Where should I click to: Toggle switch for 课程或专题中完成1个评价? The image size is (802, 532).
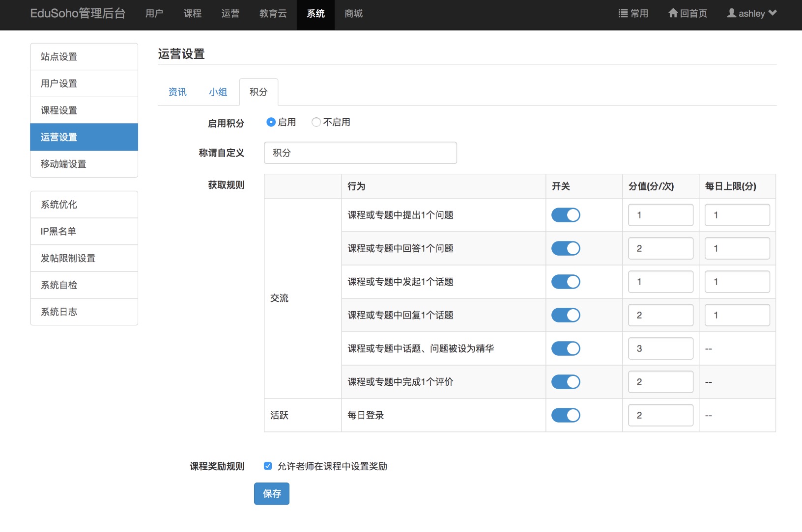[566, 382]
